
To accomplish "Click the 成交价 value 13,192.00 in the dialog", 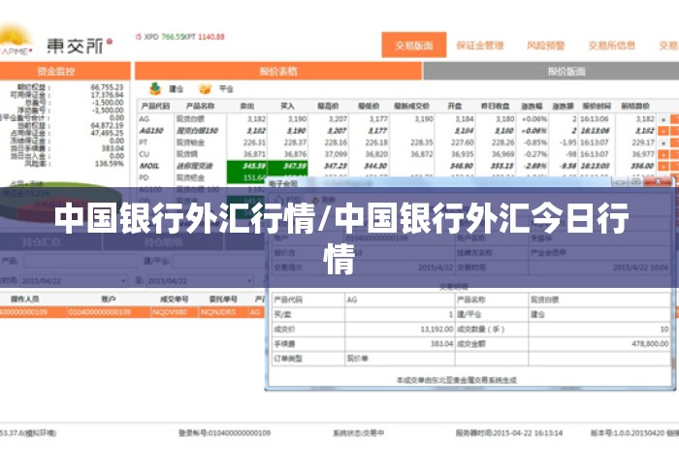I will pos(436,330).
